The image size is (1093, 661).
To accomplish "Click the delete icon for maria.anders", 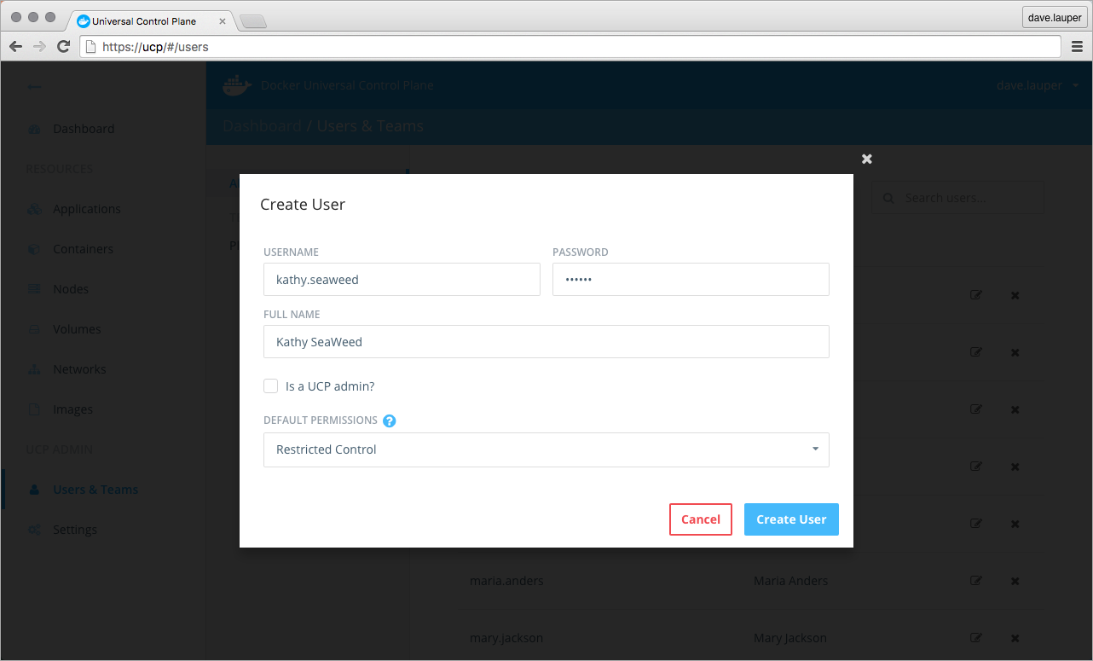I will tap(1015, 581).
